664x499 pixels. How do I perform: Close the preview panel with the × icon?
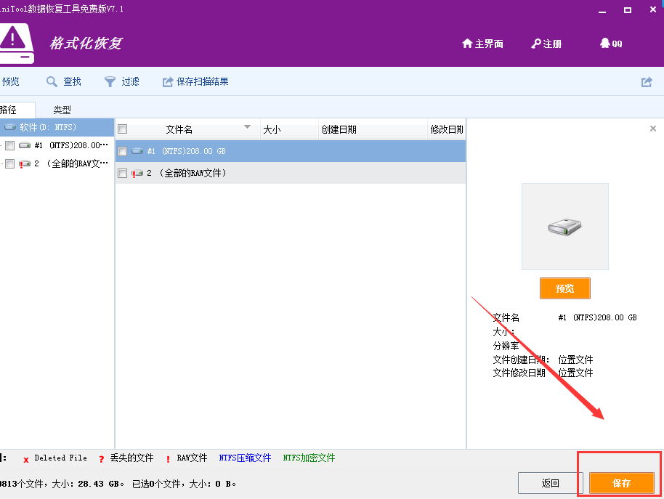point(652,128)
